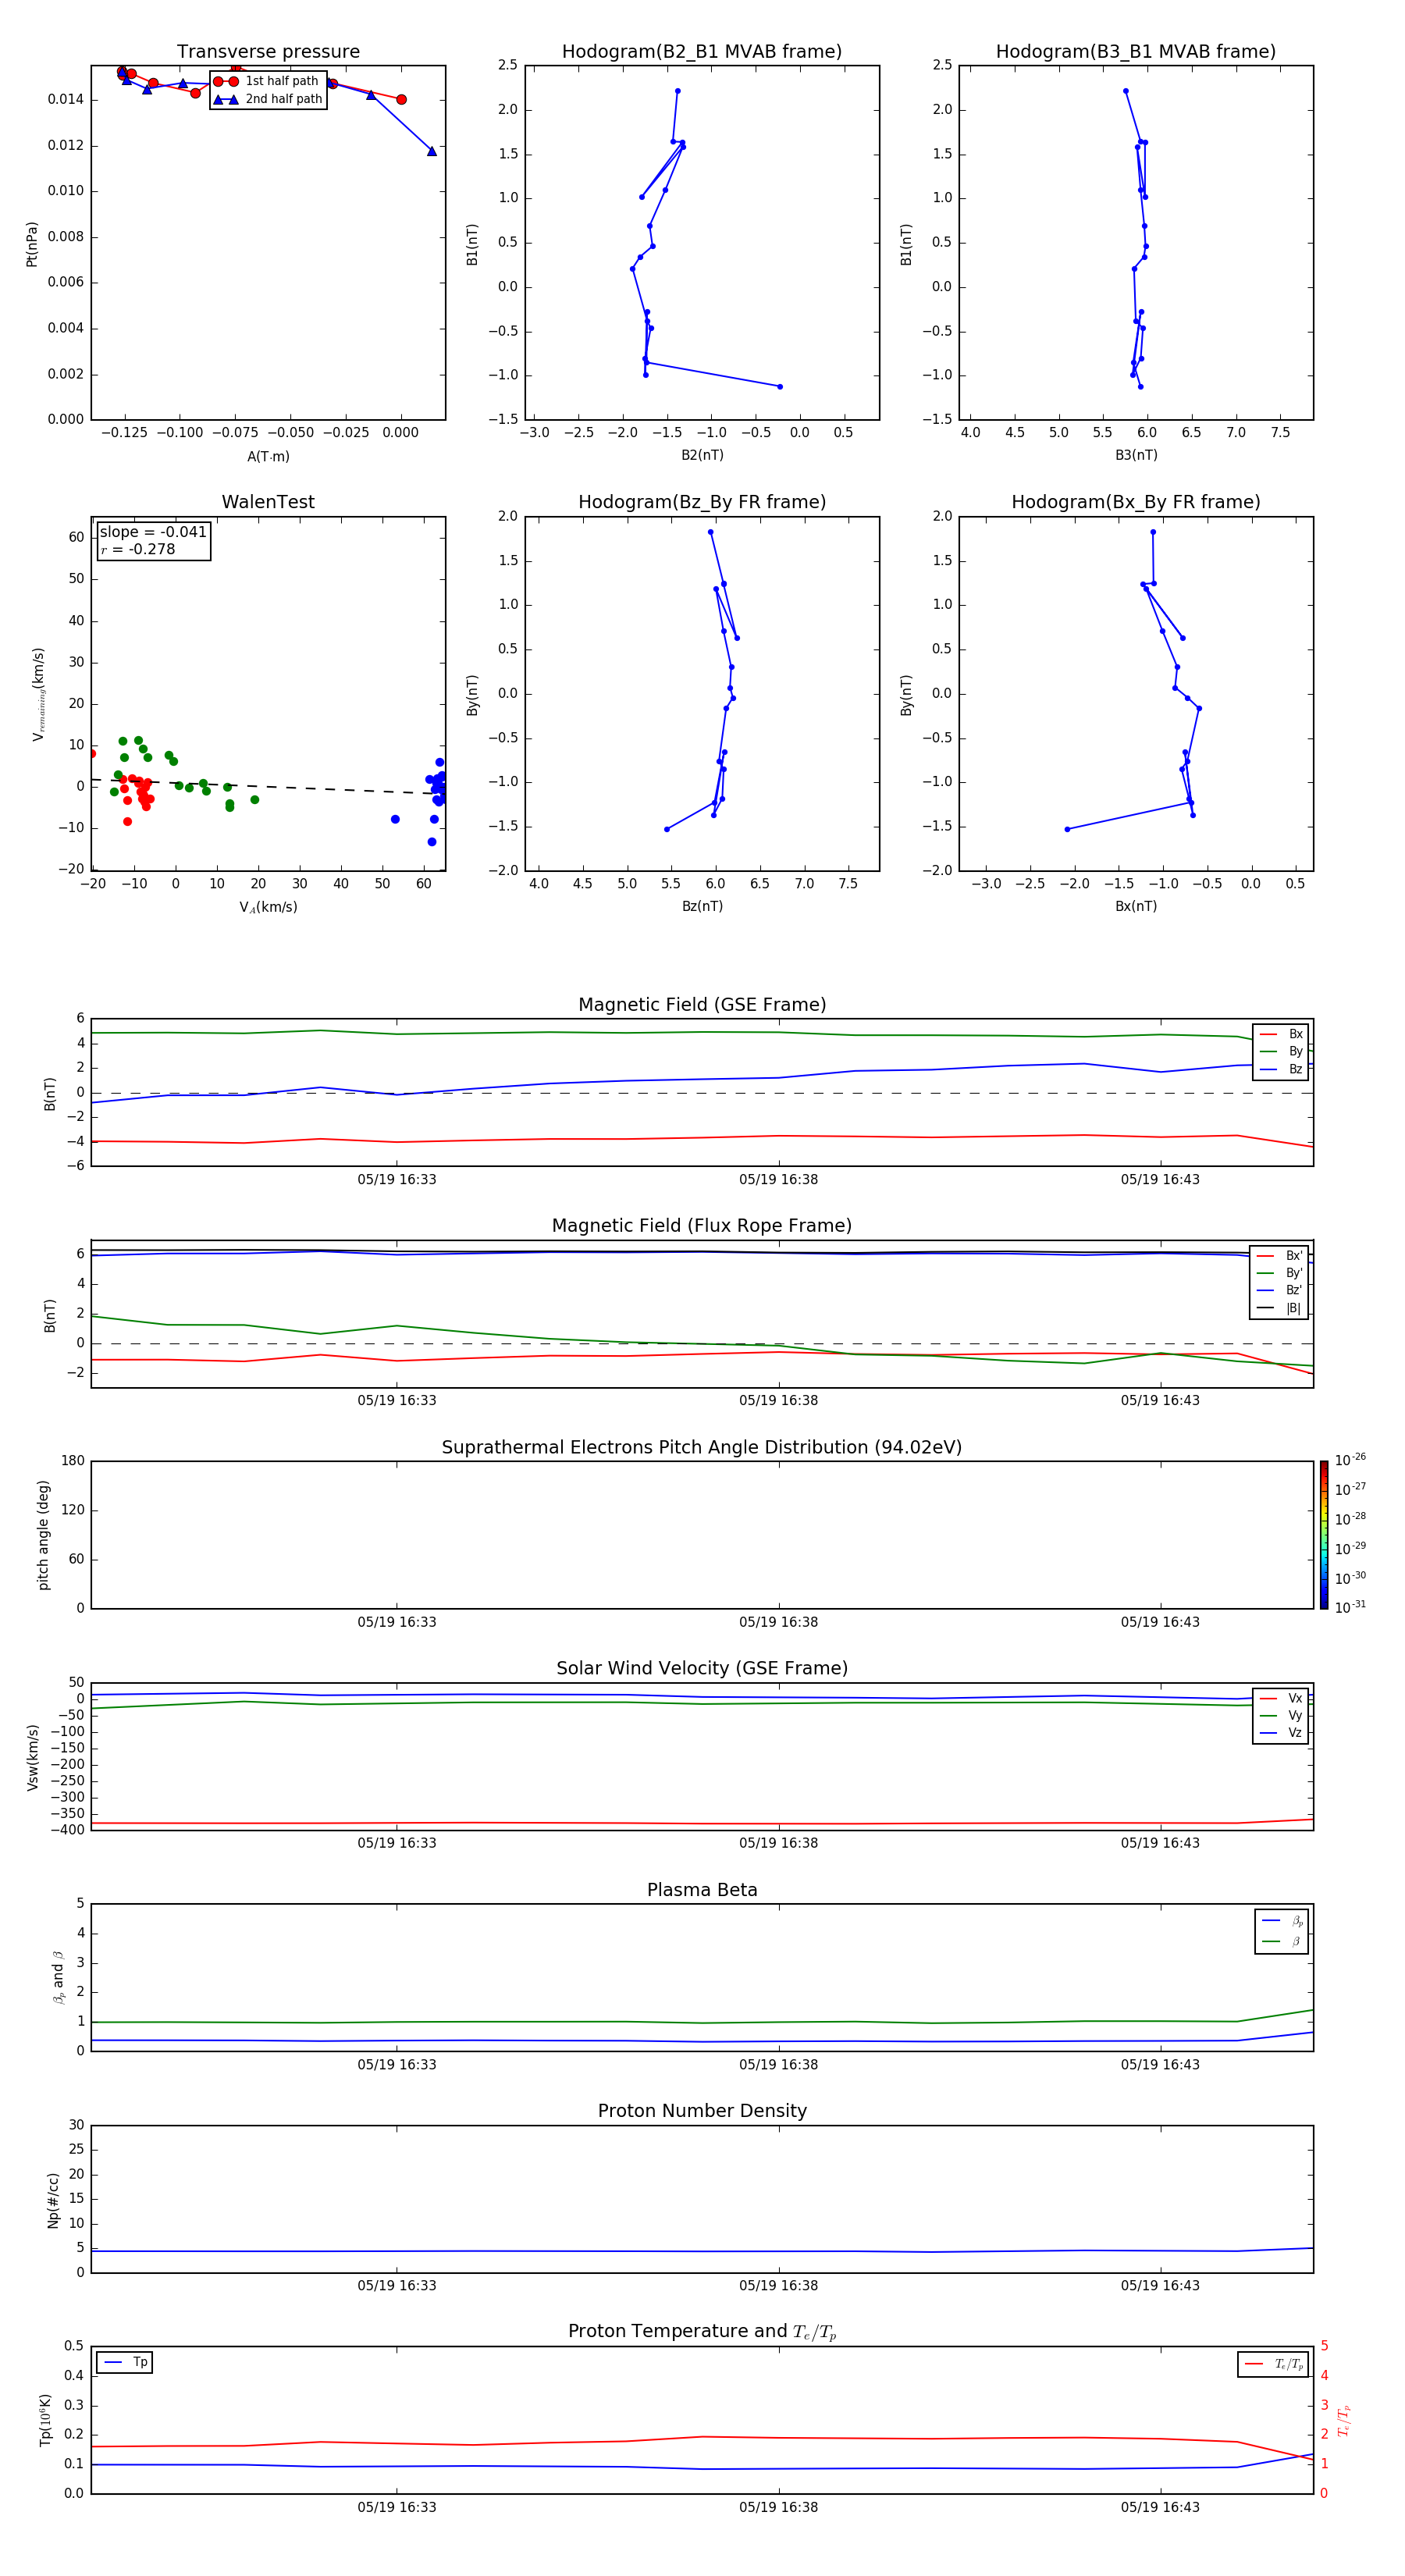Click the red Te/Tp right-side axis label
This screenshot has width=1405, height=2576.
click(x=1343, y=2420)
